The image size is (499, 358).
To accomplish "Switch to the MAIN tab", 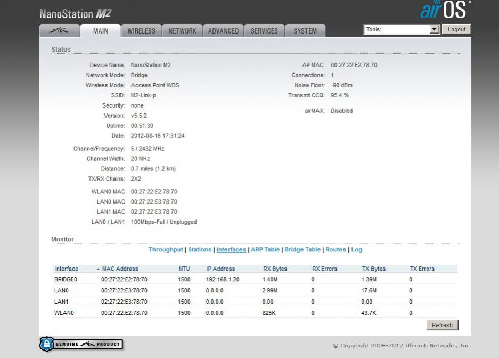I will click(101, 31).
